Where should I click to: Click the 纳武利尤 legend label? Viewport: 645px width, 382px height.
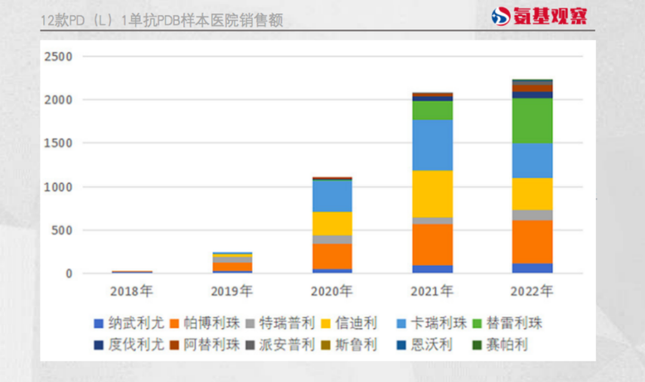[x=136, y=324]
